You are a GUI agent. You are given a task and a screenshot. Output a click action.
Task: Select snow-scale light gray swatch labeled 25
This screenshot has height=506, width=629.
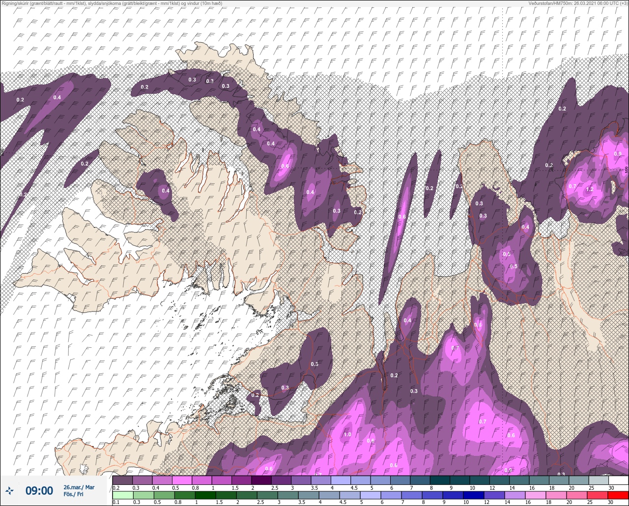599,480
